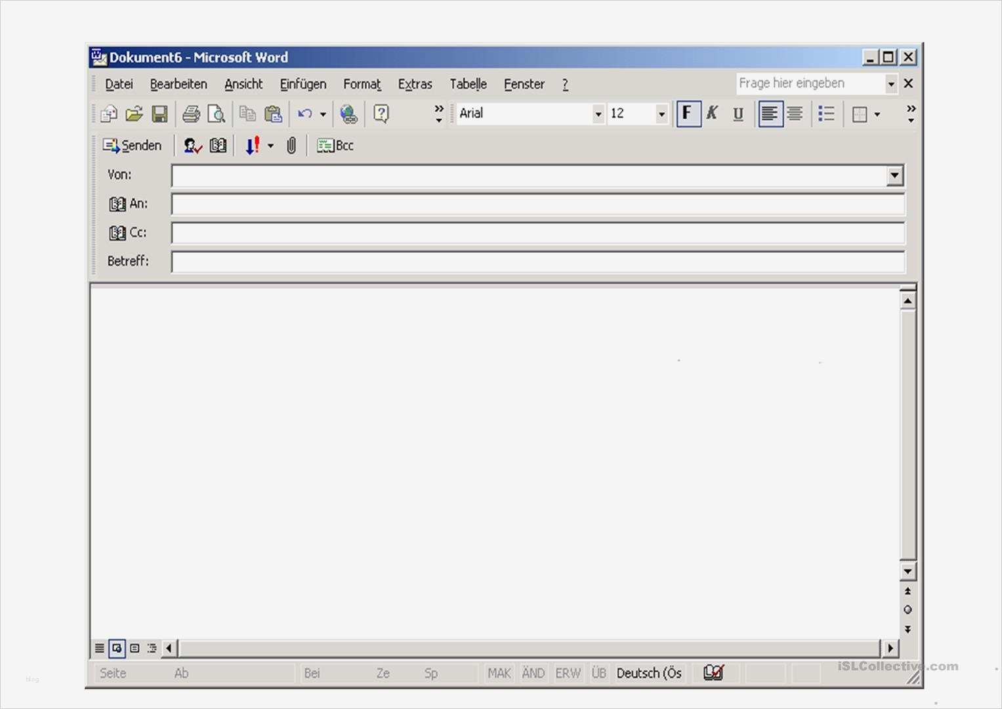Show the Bcc field via Bcc button
Viewport: 1002px width, 709px height.
point(335,145)
